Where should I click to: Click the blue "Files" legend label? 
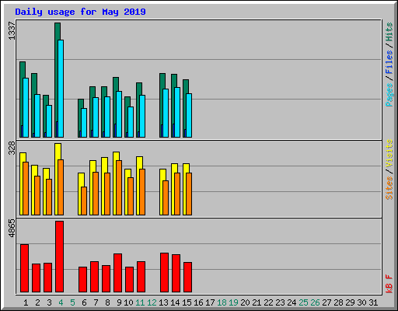point(389,62)
